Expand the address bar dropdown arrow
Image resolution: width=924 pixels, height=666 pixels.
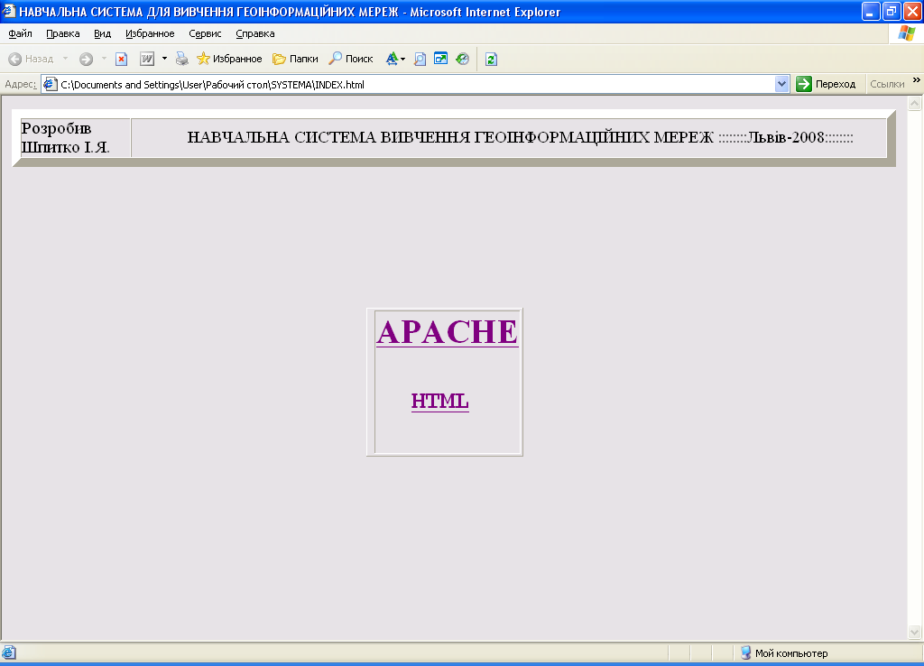(782, 84)
